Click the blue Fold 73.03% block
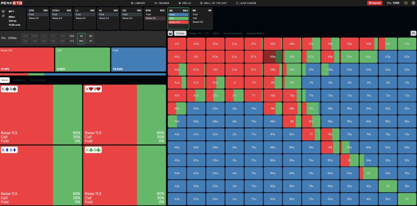The height and width of the screenshot is (206, 417). 138,59
